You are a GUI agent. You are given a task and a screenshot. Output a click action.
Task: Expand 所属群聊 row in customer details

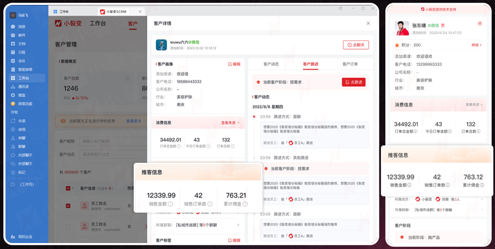[x=237, y=225]
